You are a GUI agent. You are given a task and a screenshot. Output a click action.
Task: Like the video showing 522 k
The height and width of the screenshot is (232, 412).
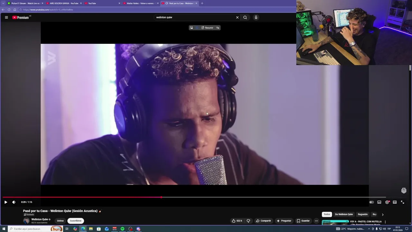pos(237,221)
